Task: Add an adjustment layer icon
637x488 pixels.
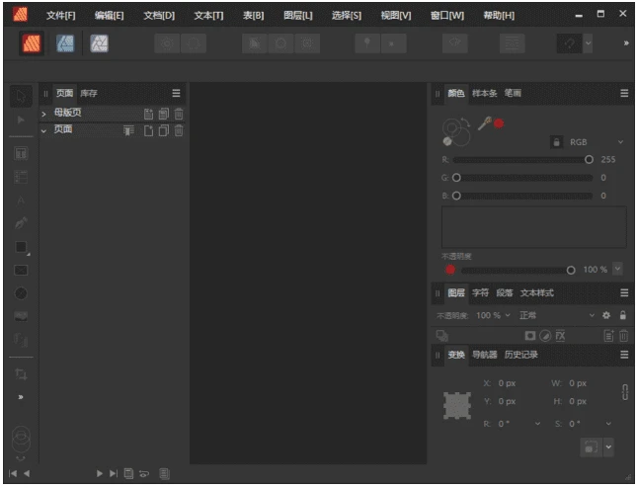Action: (x=545, y=336)
